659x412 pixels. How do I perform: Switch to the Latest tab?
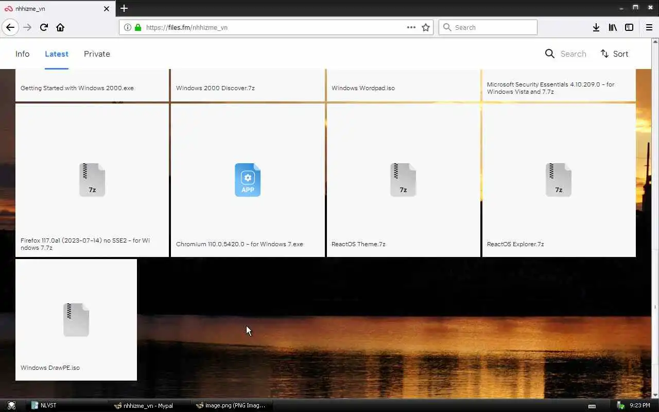pos(57,54)
